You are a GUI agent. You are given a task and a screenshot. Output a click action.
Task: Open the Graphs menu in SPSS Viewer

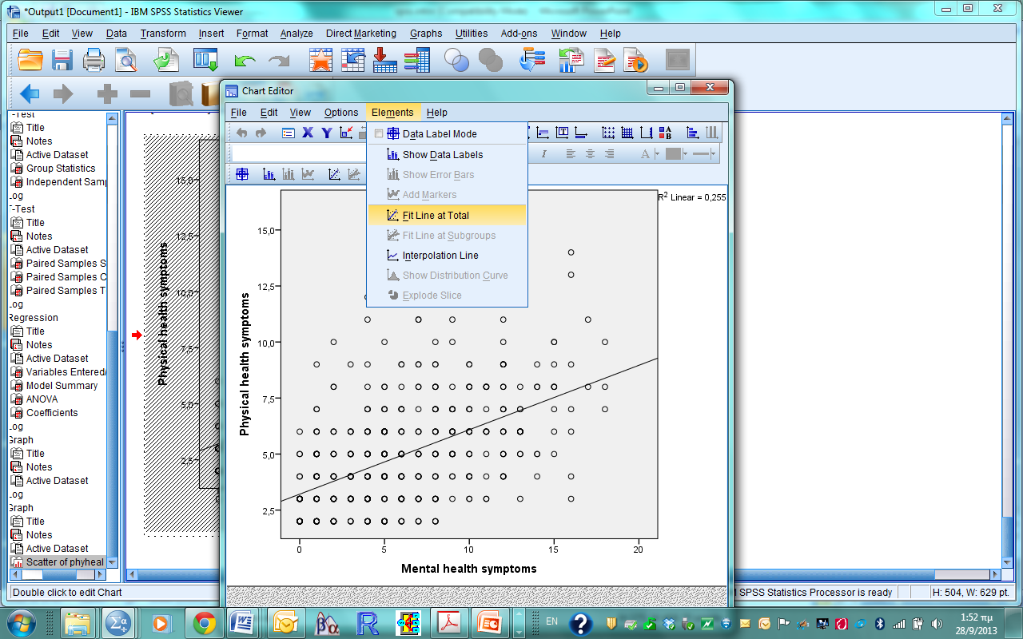(x=426, y=34)
